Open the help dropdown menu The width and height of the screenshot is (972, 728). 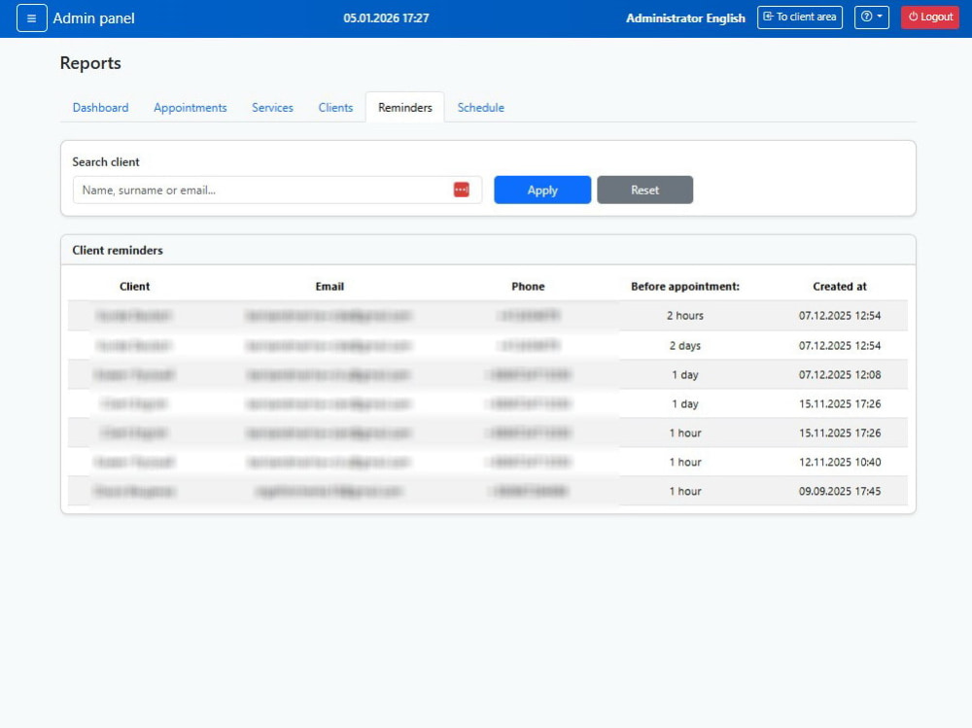pos(872,17)
